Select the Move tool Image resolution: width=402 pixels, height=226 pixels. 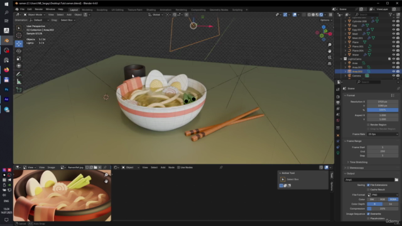coord(19,43)
